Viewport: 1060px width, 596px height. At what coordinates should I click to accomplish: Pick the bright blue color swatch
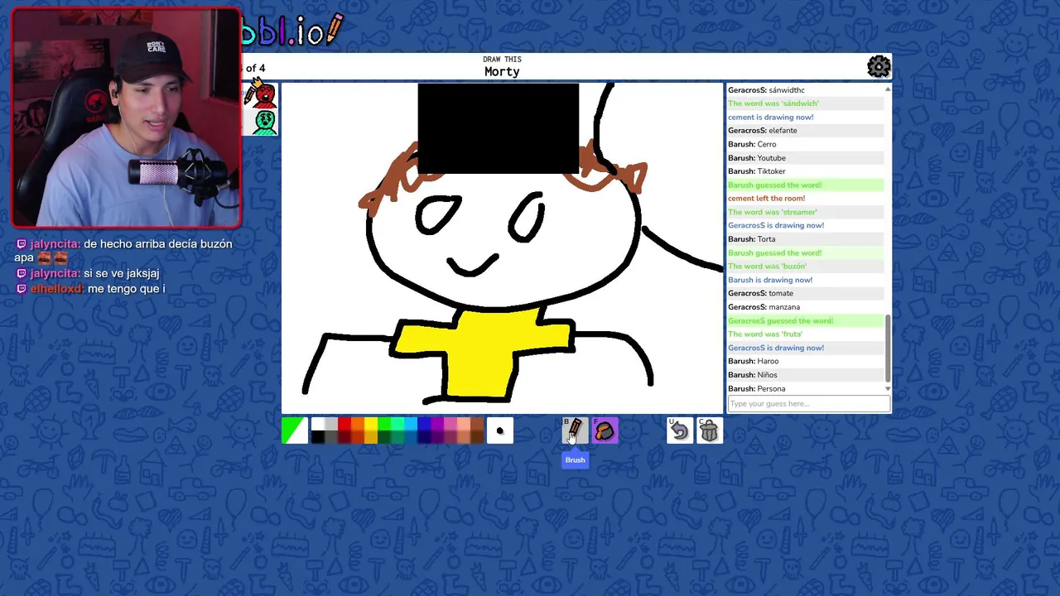pos(424,424)
